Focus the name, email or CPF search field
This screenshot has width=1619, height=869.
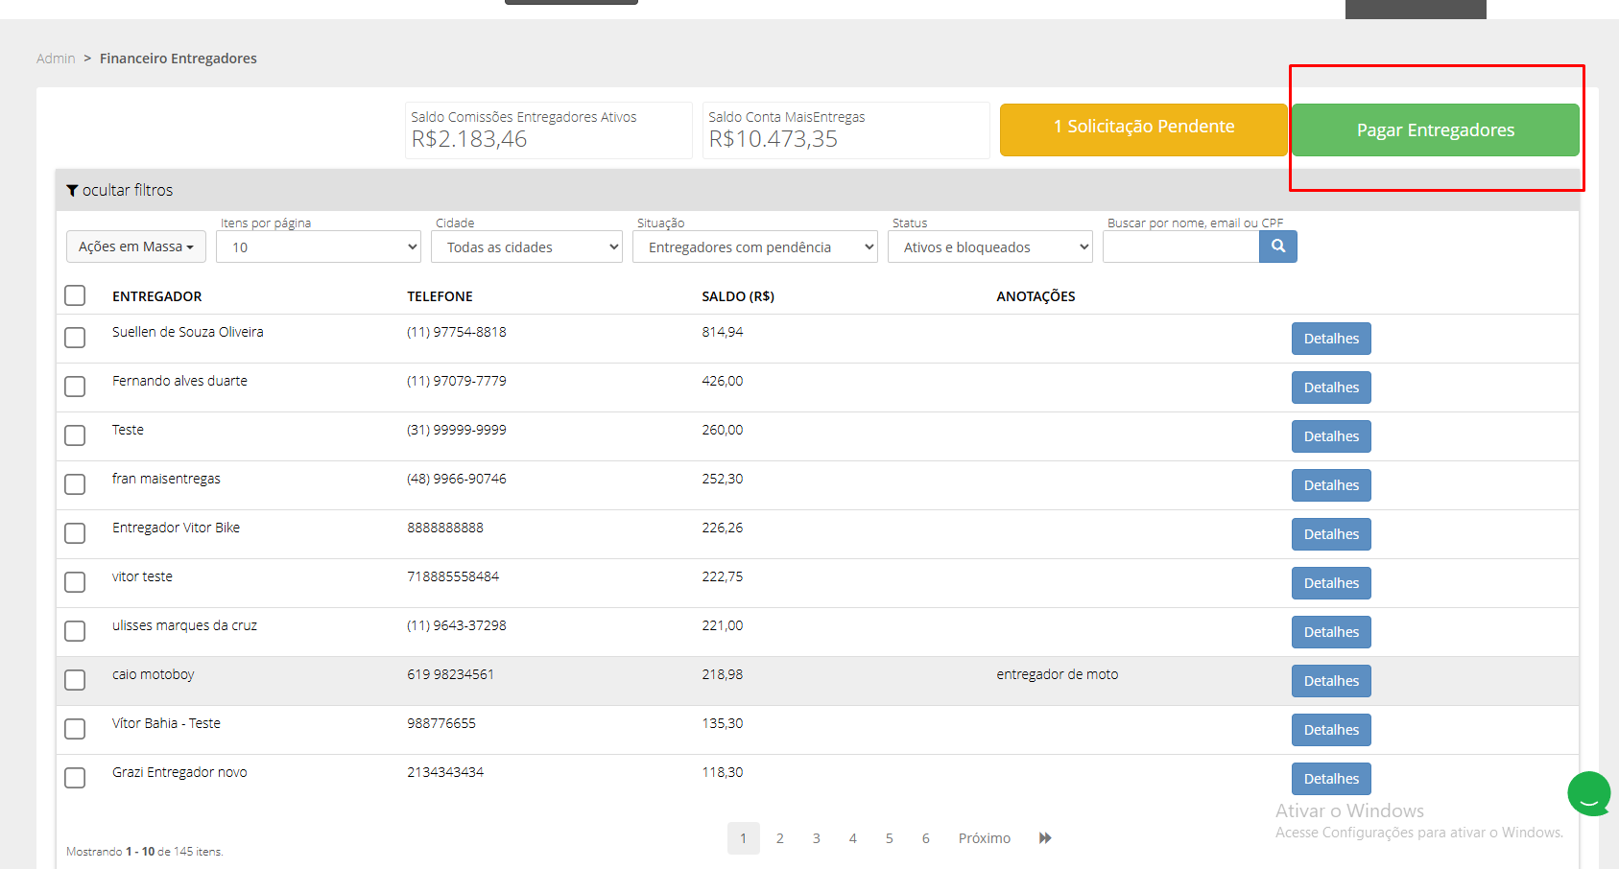[1180, 247]
